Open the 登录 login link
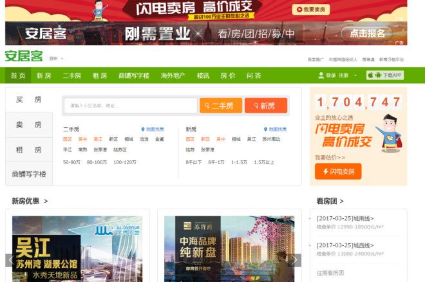 click(331, 75)
